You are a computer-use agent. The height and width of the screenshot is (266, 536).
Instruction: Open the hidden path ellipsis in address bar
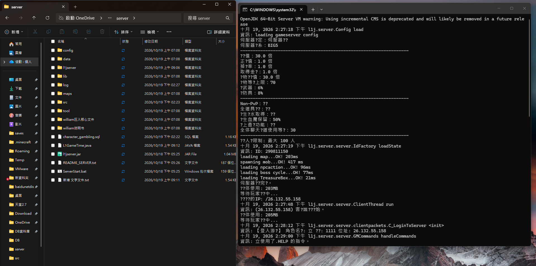tap(110, 18)
